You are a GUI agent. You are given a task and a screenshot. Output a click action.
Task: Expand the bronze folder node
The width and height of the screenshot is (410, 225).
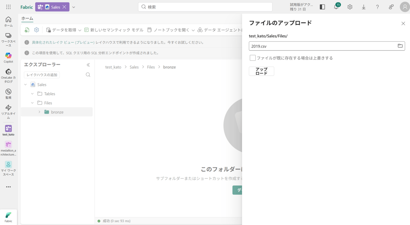pyautogui.click(x=39, y=112)
